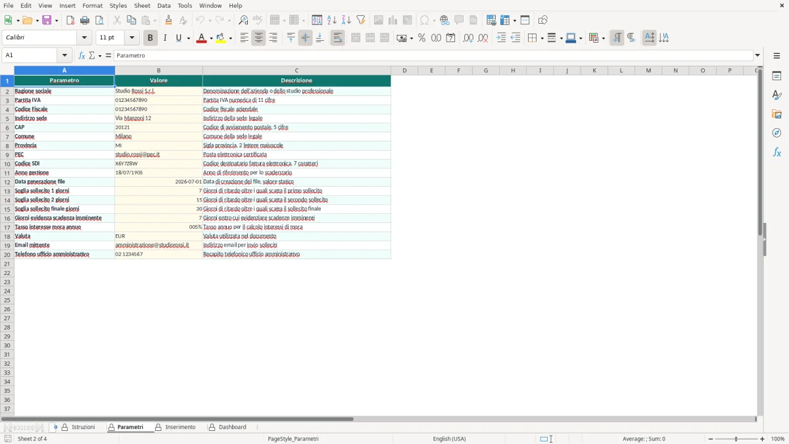Screen dimensions: 789x444
Task: Click the Add Decimal Place icon
Action: tap(468, 38)
